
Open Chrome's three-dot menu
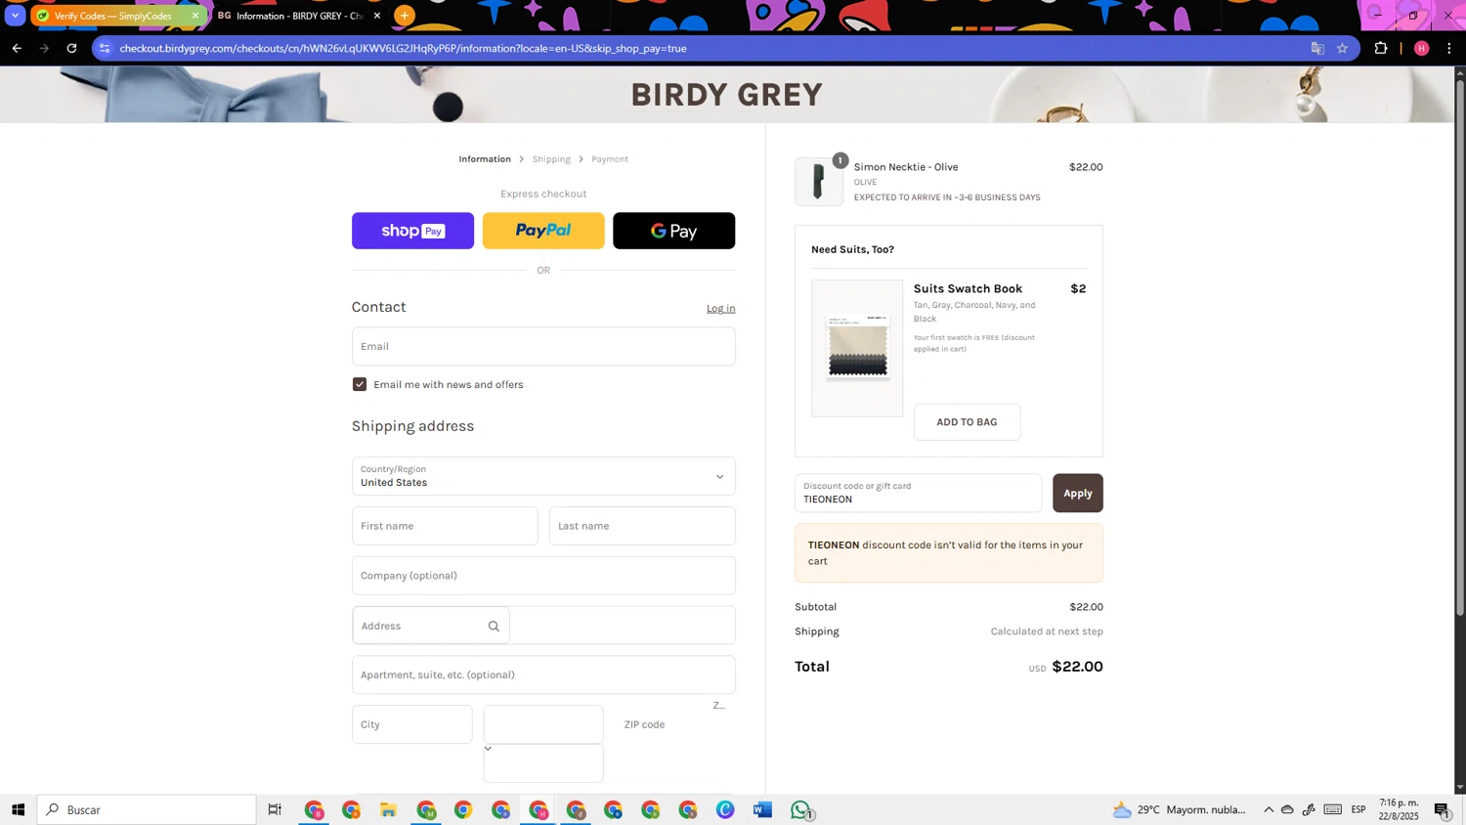click(1449, 48)
